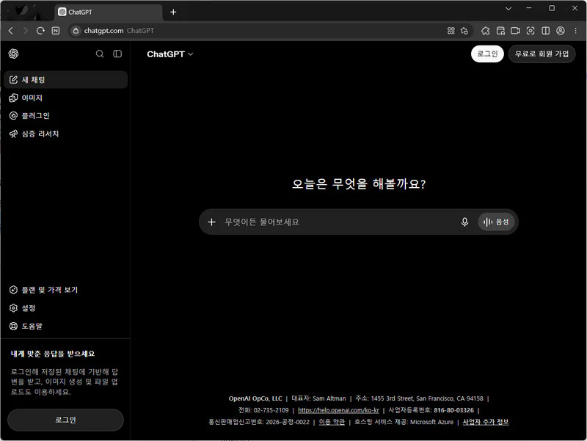Open the 이용 약관 link
The width and height of the screenshot is (587, 441).
(x=332, y=422)
